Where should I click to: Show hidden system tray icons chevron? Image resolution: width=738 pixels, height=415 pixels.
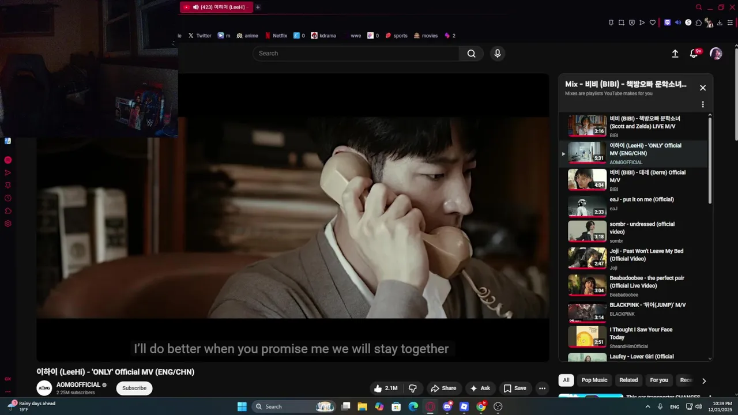[647, 406]
